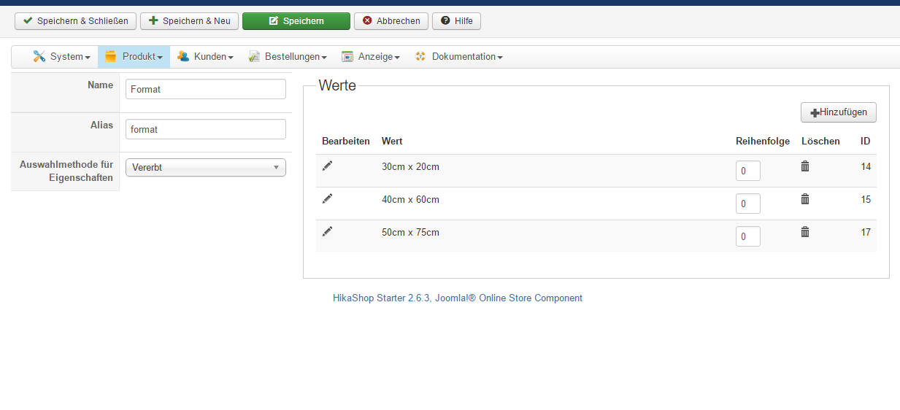Follow the HikaShop Starter 2.6.3 link
900x410 pixels.
(457, 298)
